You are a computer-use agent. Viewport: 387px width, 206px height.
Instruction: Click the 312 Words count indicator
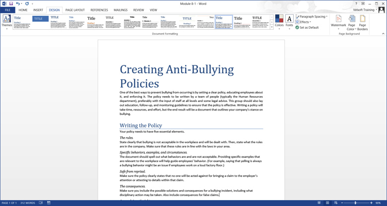point(28,203)
